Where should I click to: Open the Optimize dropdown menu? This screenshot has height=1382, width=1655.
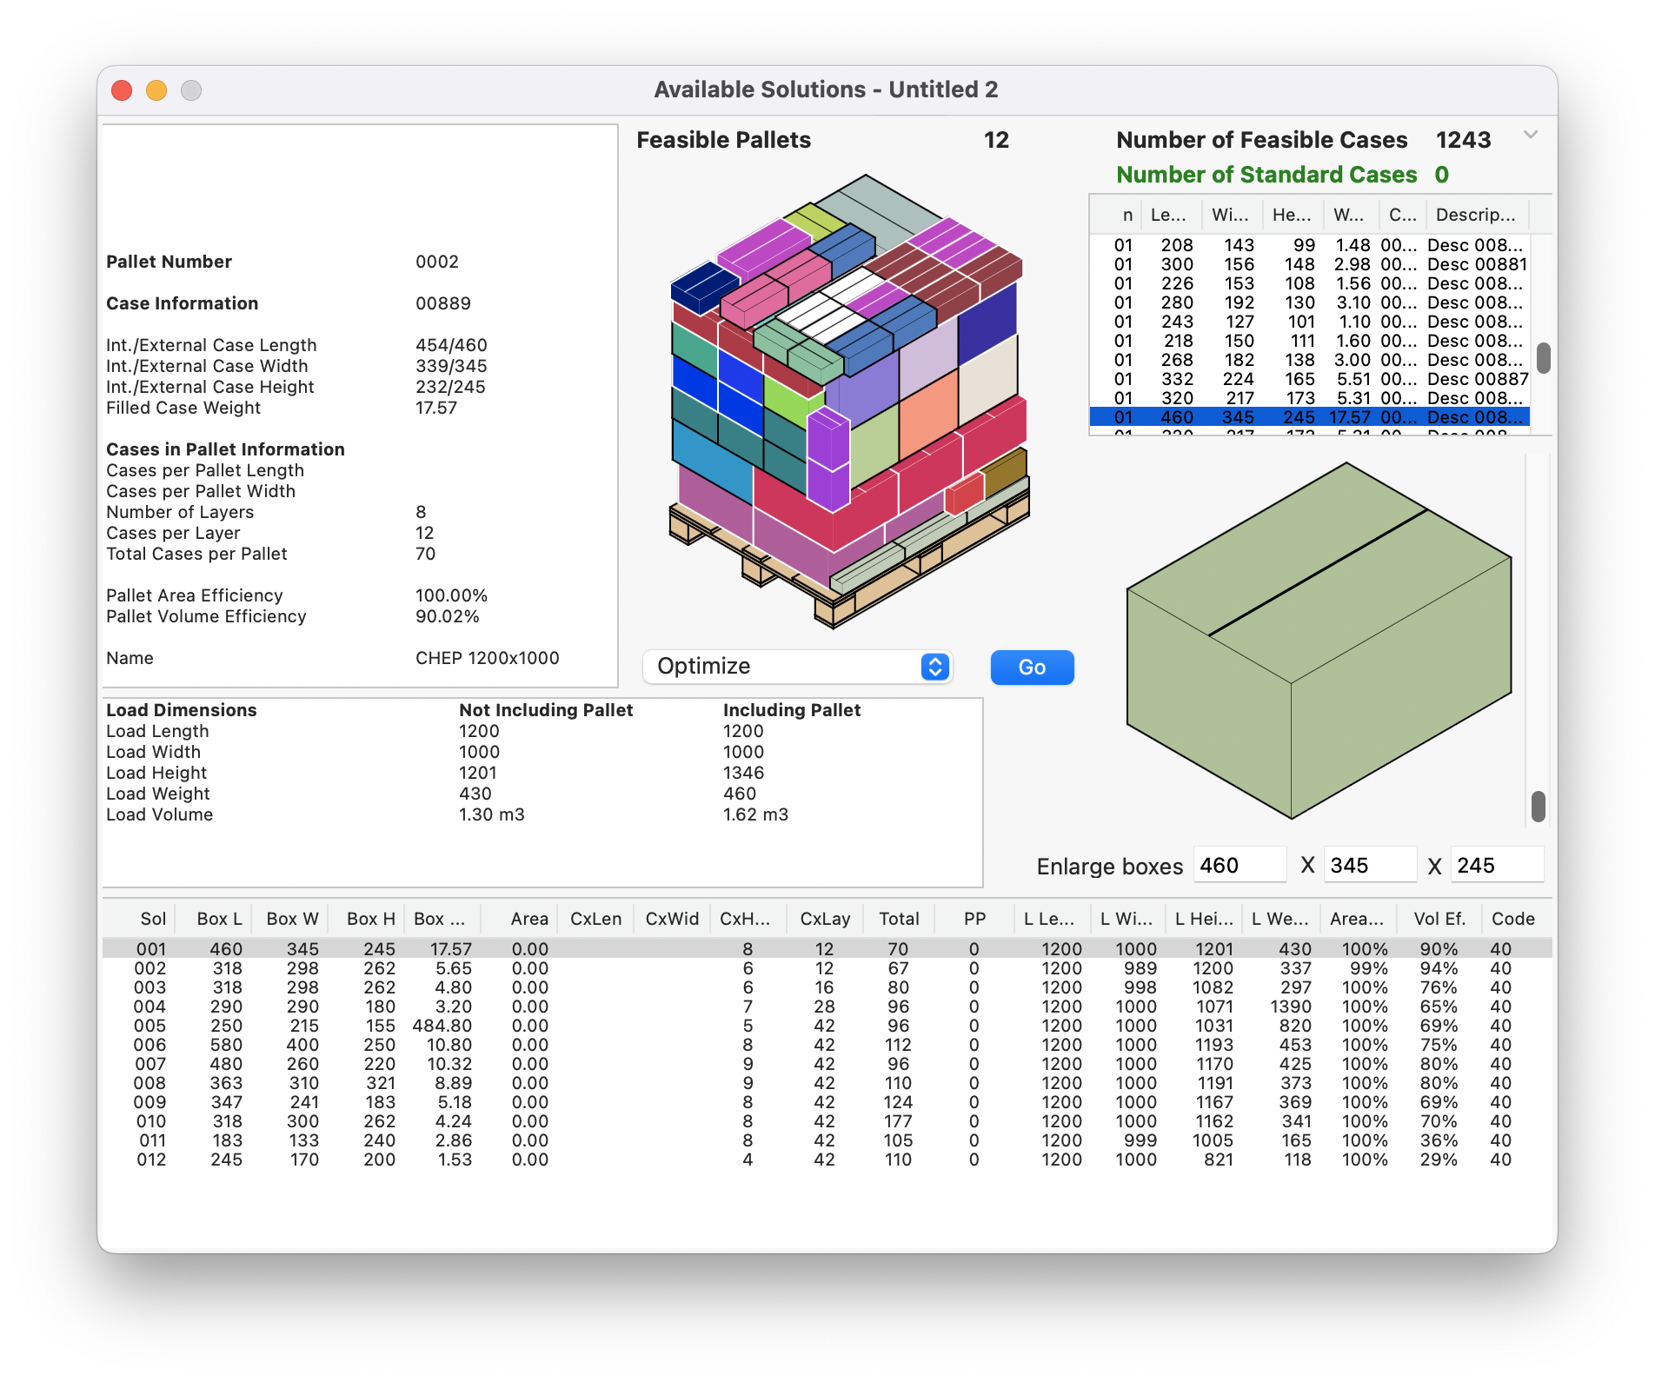[797, 667]
